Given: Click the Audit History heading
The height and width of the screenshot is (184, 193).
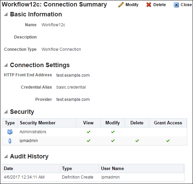Looking at the screenshot, I should coord(29,156).
